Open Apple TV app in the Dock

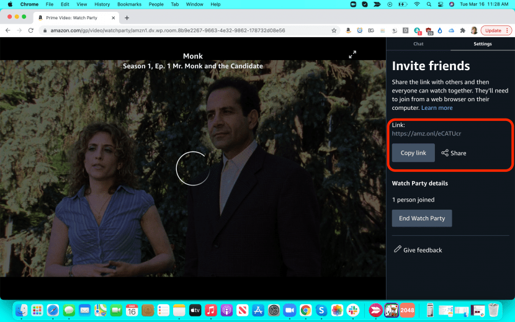[x=195, y=310]
